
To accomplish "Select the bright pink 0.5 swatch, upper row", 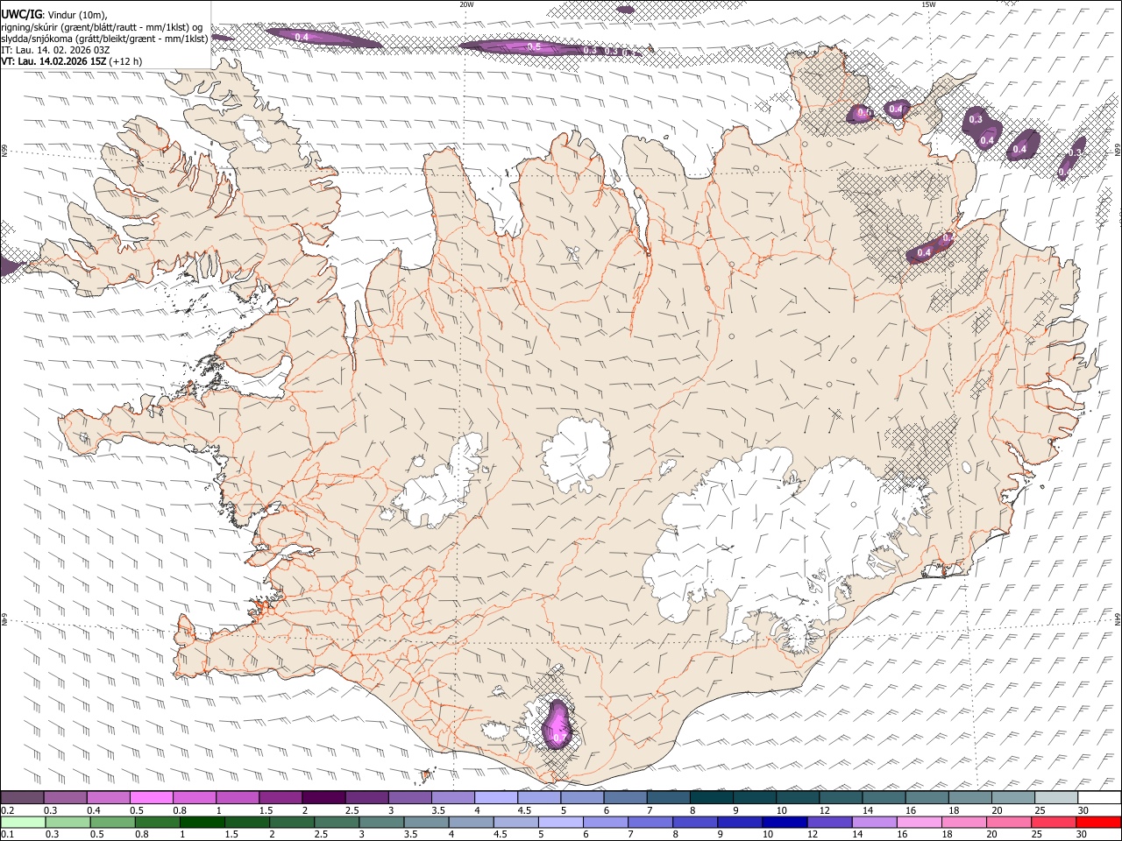I will pyautogui.click(x=151, y=798).
